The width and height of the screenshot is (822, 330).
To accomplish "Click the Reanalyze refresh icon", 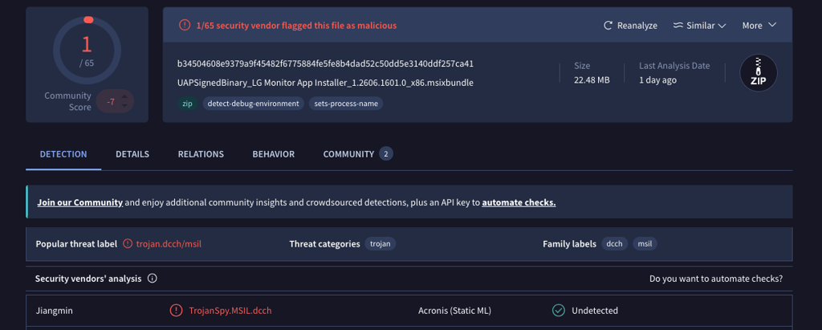I will 608,25.
